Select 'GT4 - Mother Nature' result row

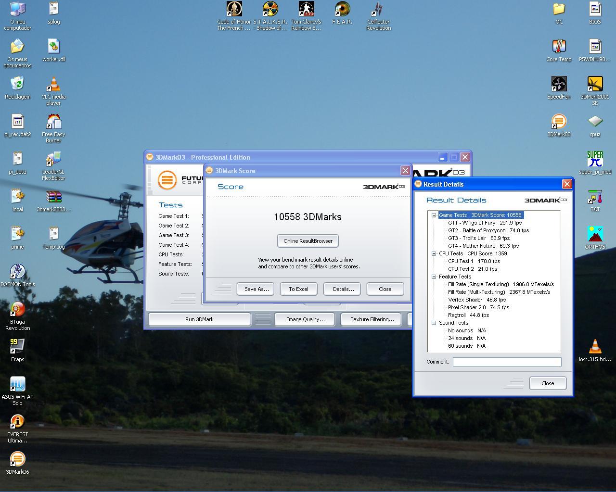tap(483, 246)
